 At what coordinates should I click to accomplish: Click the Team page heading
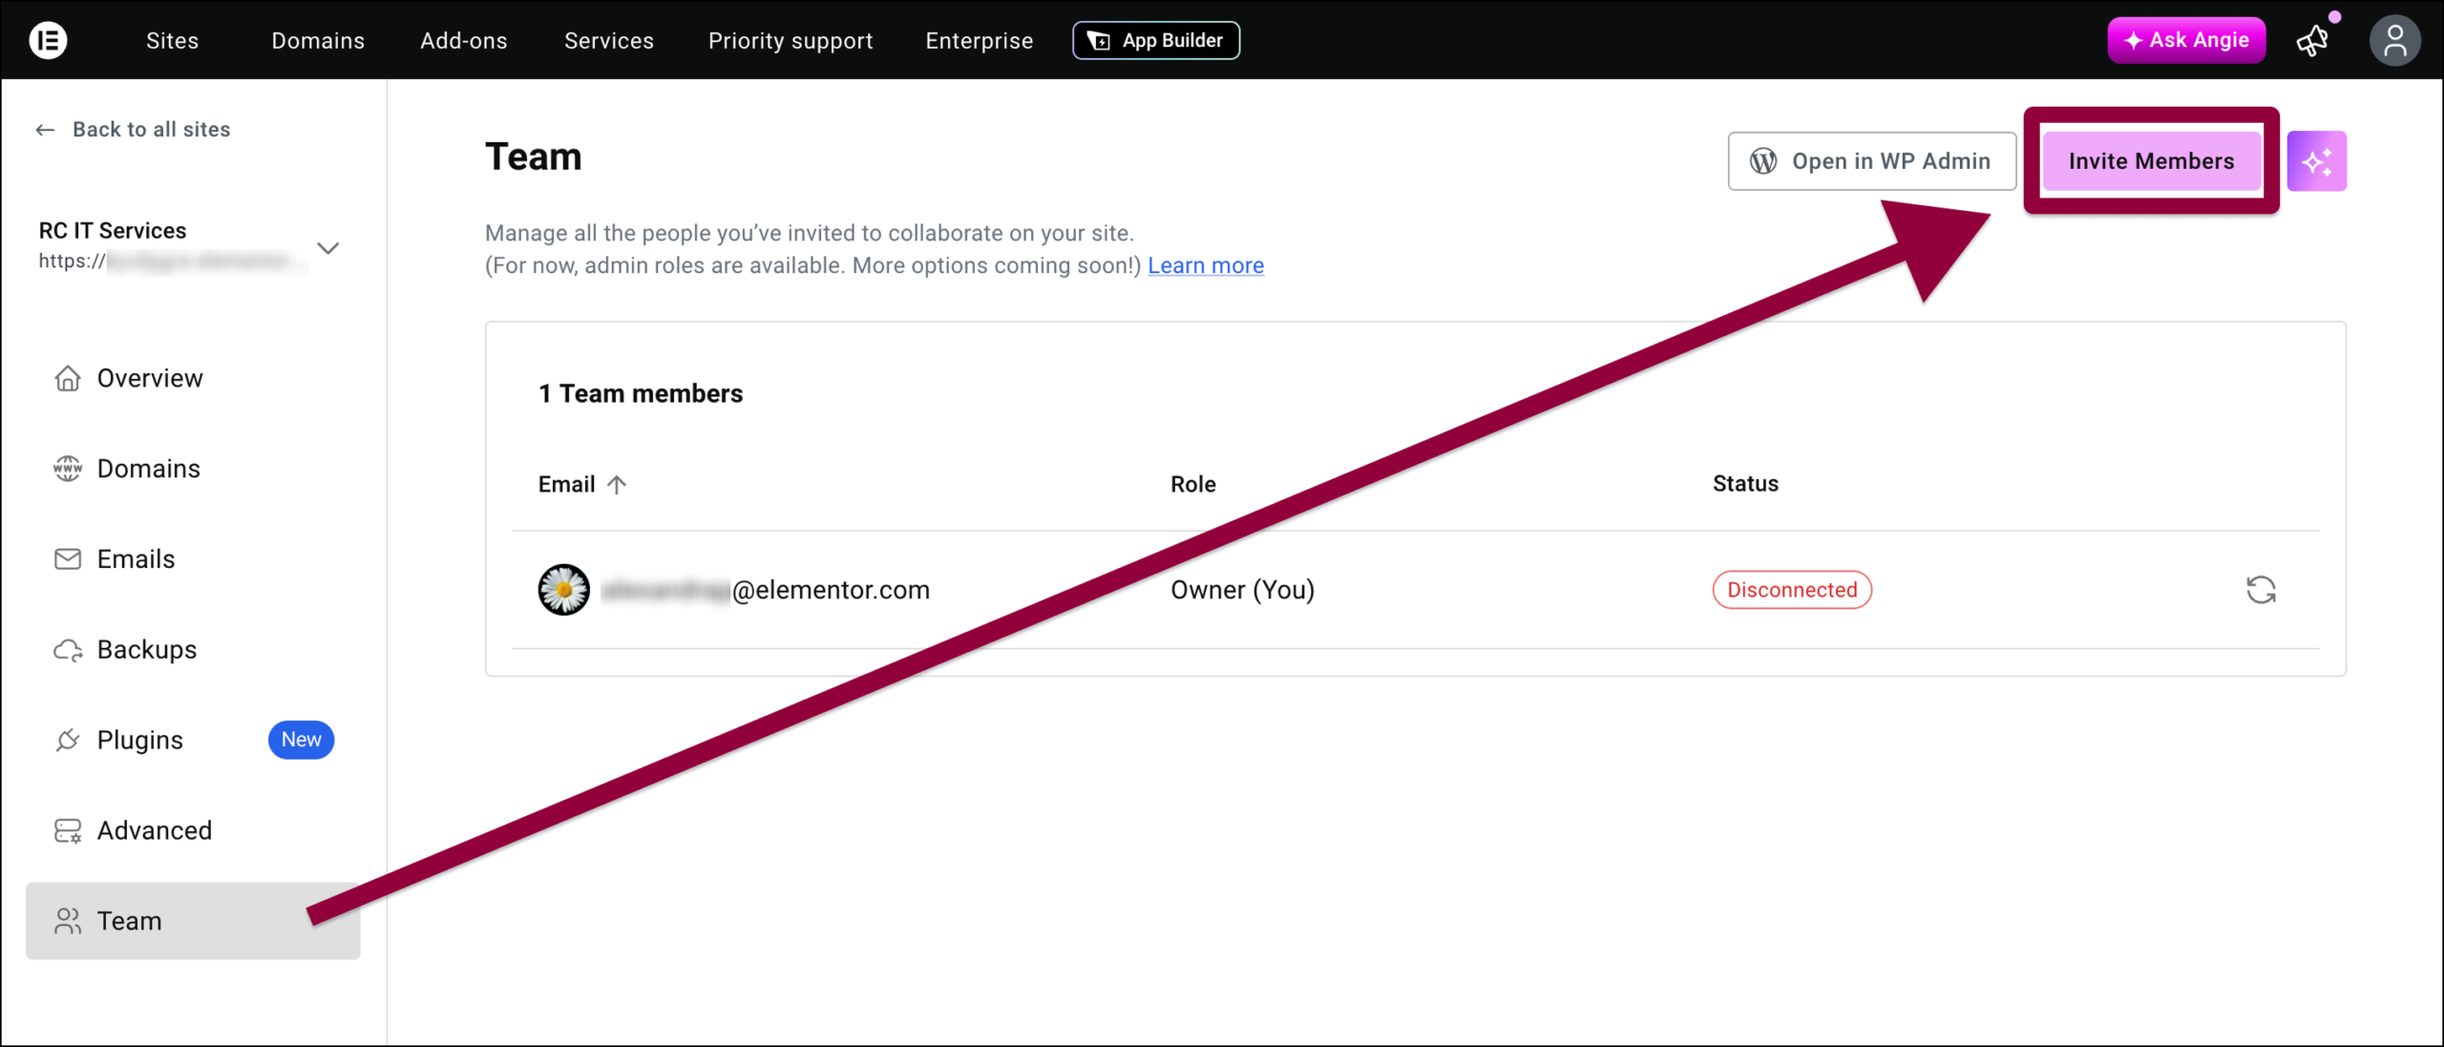534,157
